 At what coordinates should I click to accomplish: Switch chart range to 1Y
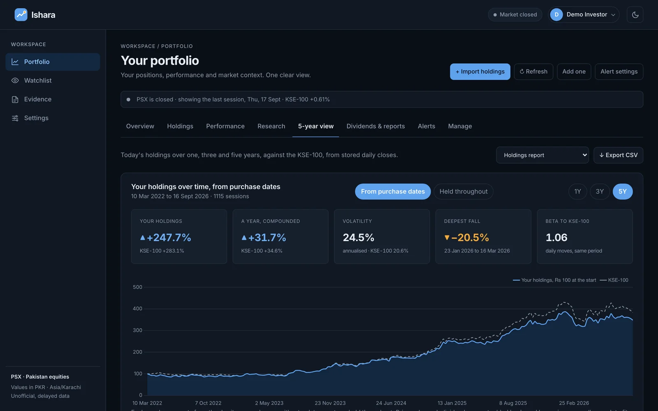[578, 192]
